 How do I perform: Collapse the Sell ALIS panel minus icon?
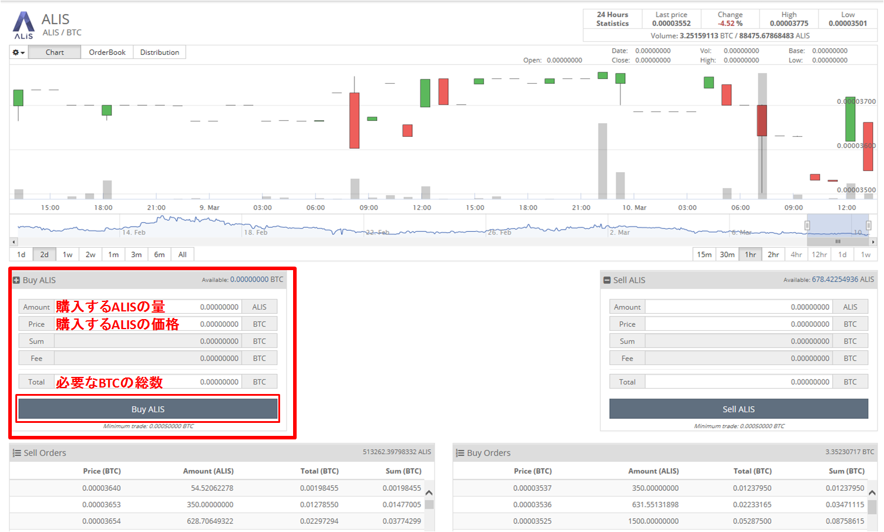point(607,280)
